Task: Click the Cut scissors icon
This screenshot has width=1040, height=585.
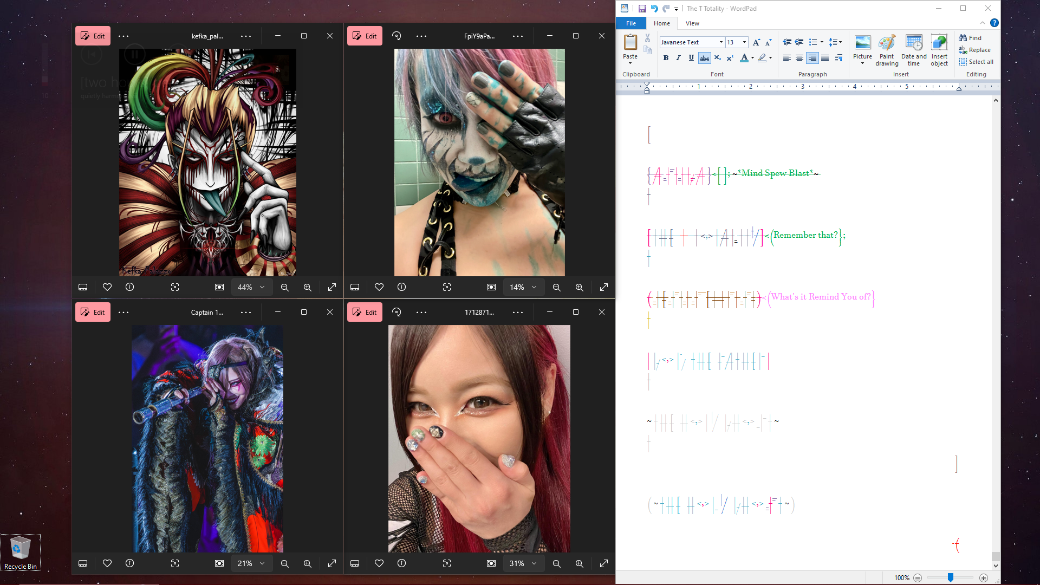Action: 647,38
